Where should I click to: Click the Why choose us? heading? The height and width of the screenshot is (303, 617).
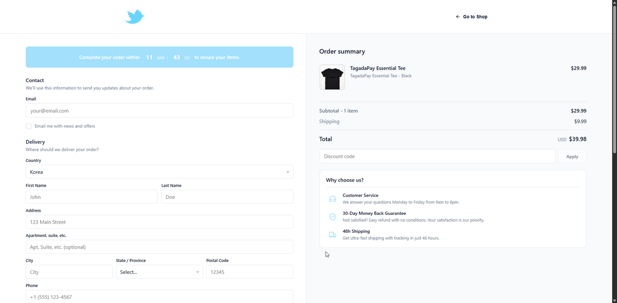[x=345, y=180]
